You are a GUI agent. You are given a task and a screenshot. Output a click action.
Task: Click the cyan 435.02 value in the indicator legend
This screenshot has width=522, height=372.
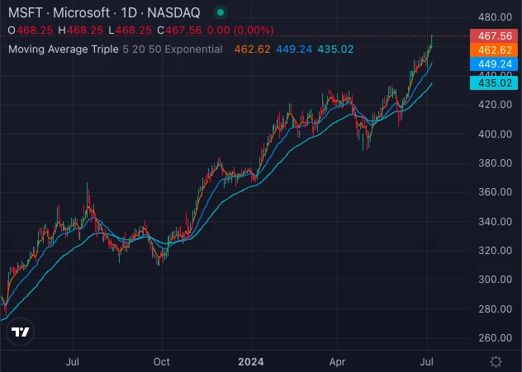pyautogui.click(x=337, y=49)
